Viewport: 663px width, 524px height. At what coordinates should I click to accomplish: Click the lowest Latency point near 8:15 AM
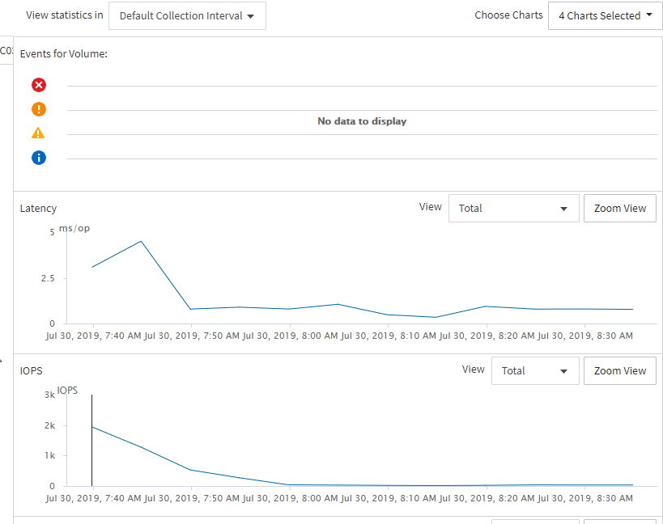436,317
